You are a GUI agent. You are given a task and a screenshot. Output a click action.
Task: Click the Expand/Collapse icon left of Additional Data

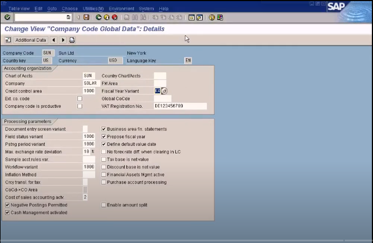tap(8, 40)
